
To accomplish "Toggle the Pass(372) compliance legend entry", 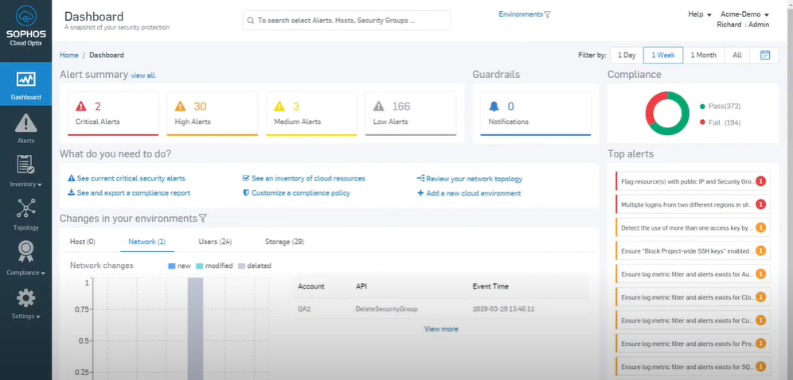I will pyautogui.click(x=721, y=107).
